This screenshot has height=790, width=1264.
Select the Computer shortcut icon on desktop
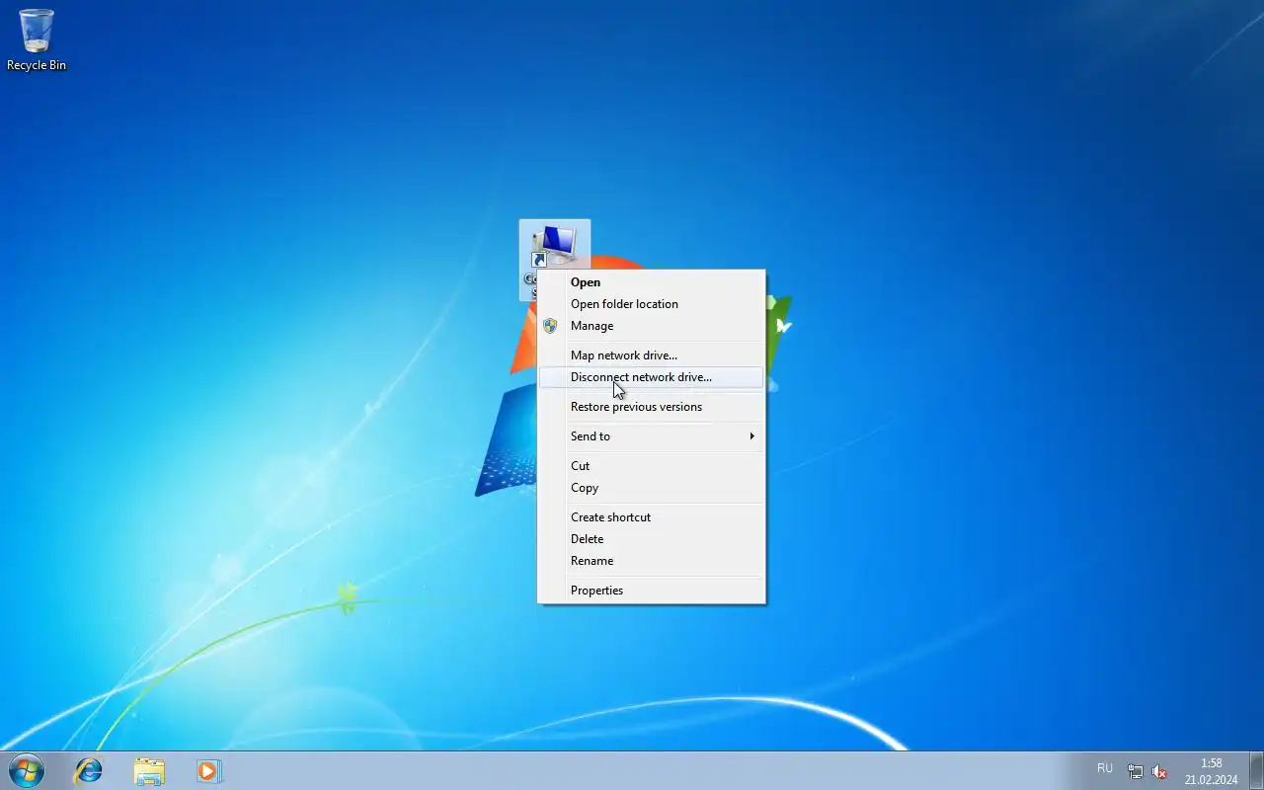pyautogui.click(x=554, y=244)
